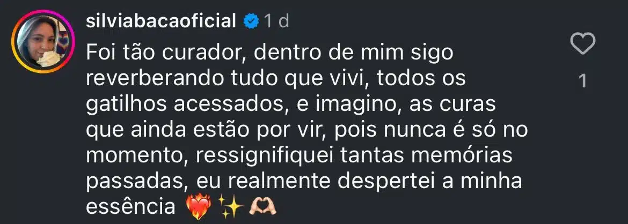Click the heart on fire emoji
This screenshot has height=224, width=628.
coord(201,205)
